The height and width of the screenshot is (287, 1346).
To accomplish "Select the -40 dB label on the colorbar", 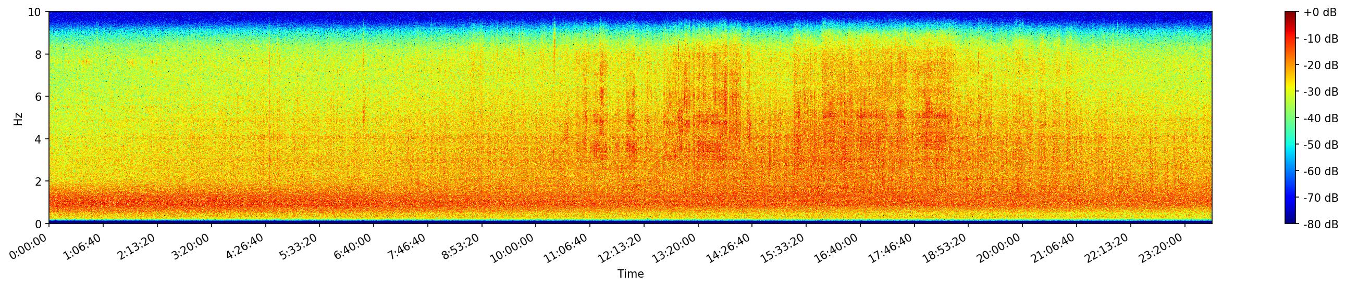I will point(1320,118).
